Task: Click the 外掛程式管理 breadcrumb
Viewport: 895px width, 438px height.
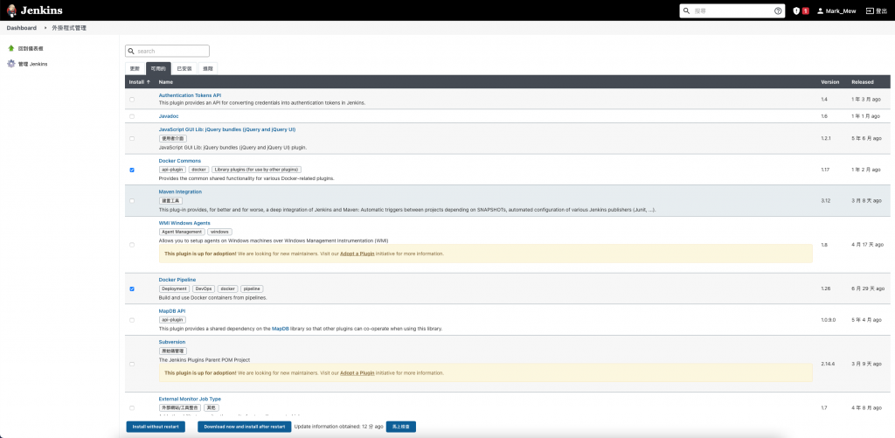Action: pos(70,28)
